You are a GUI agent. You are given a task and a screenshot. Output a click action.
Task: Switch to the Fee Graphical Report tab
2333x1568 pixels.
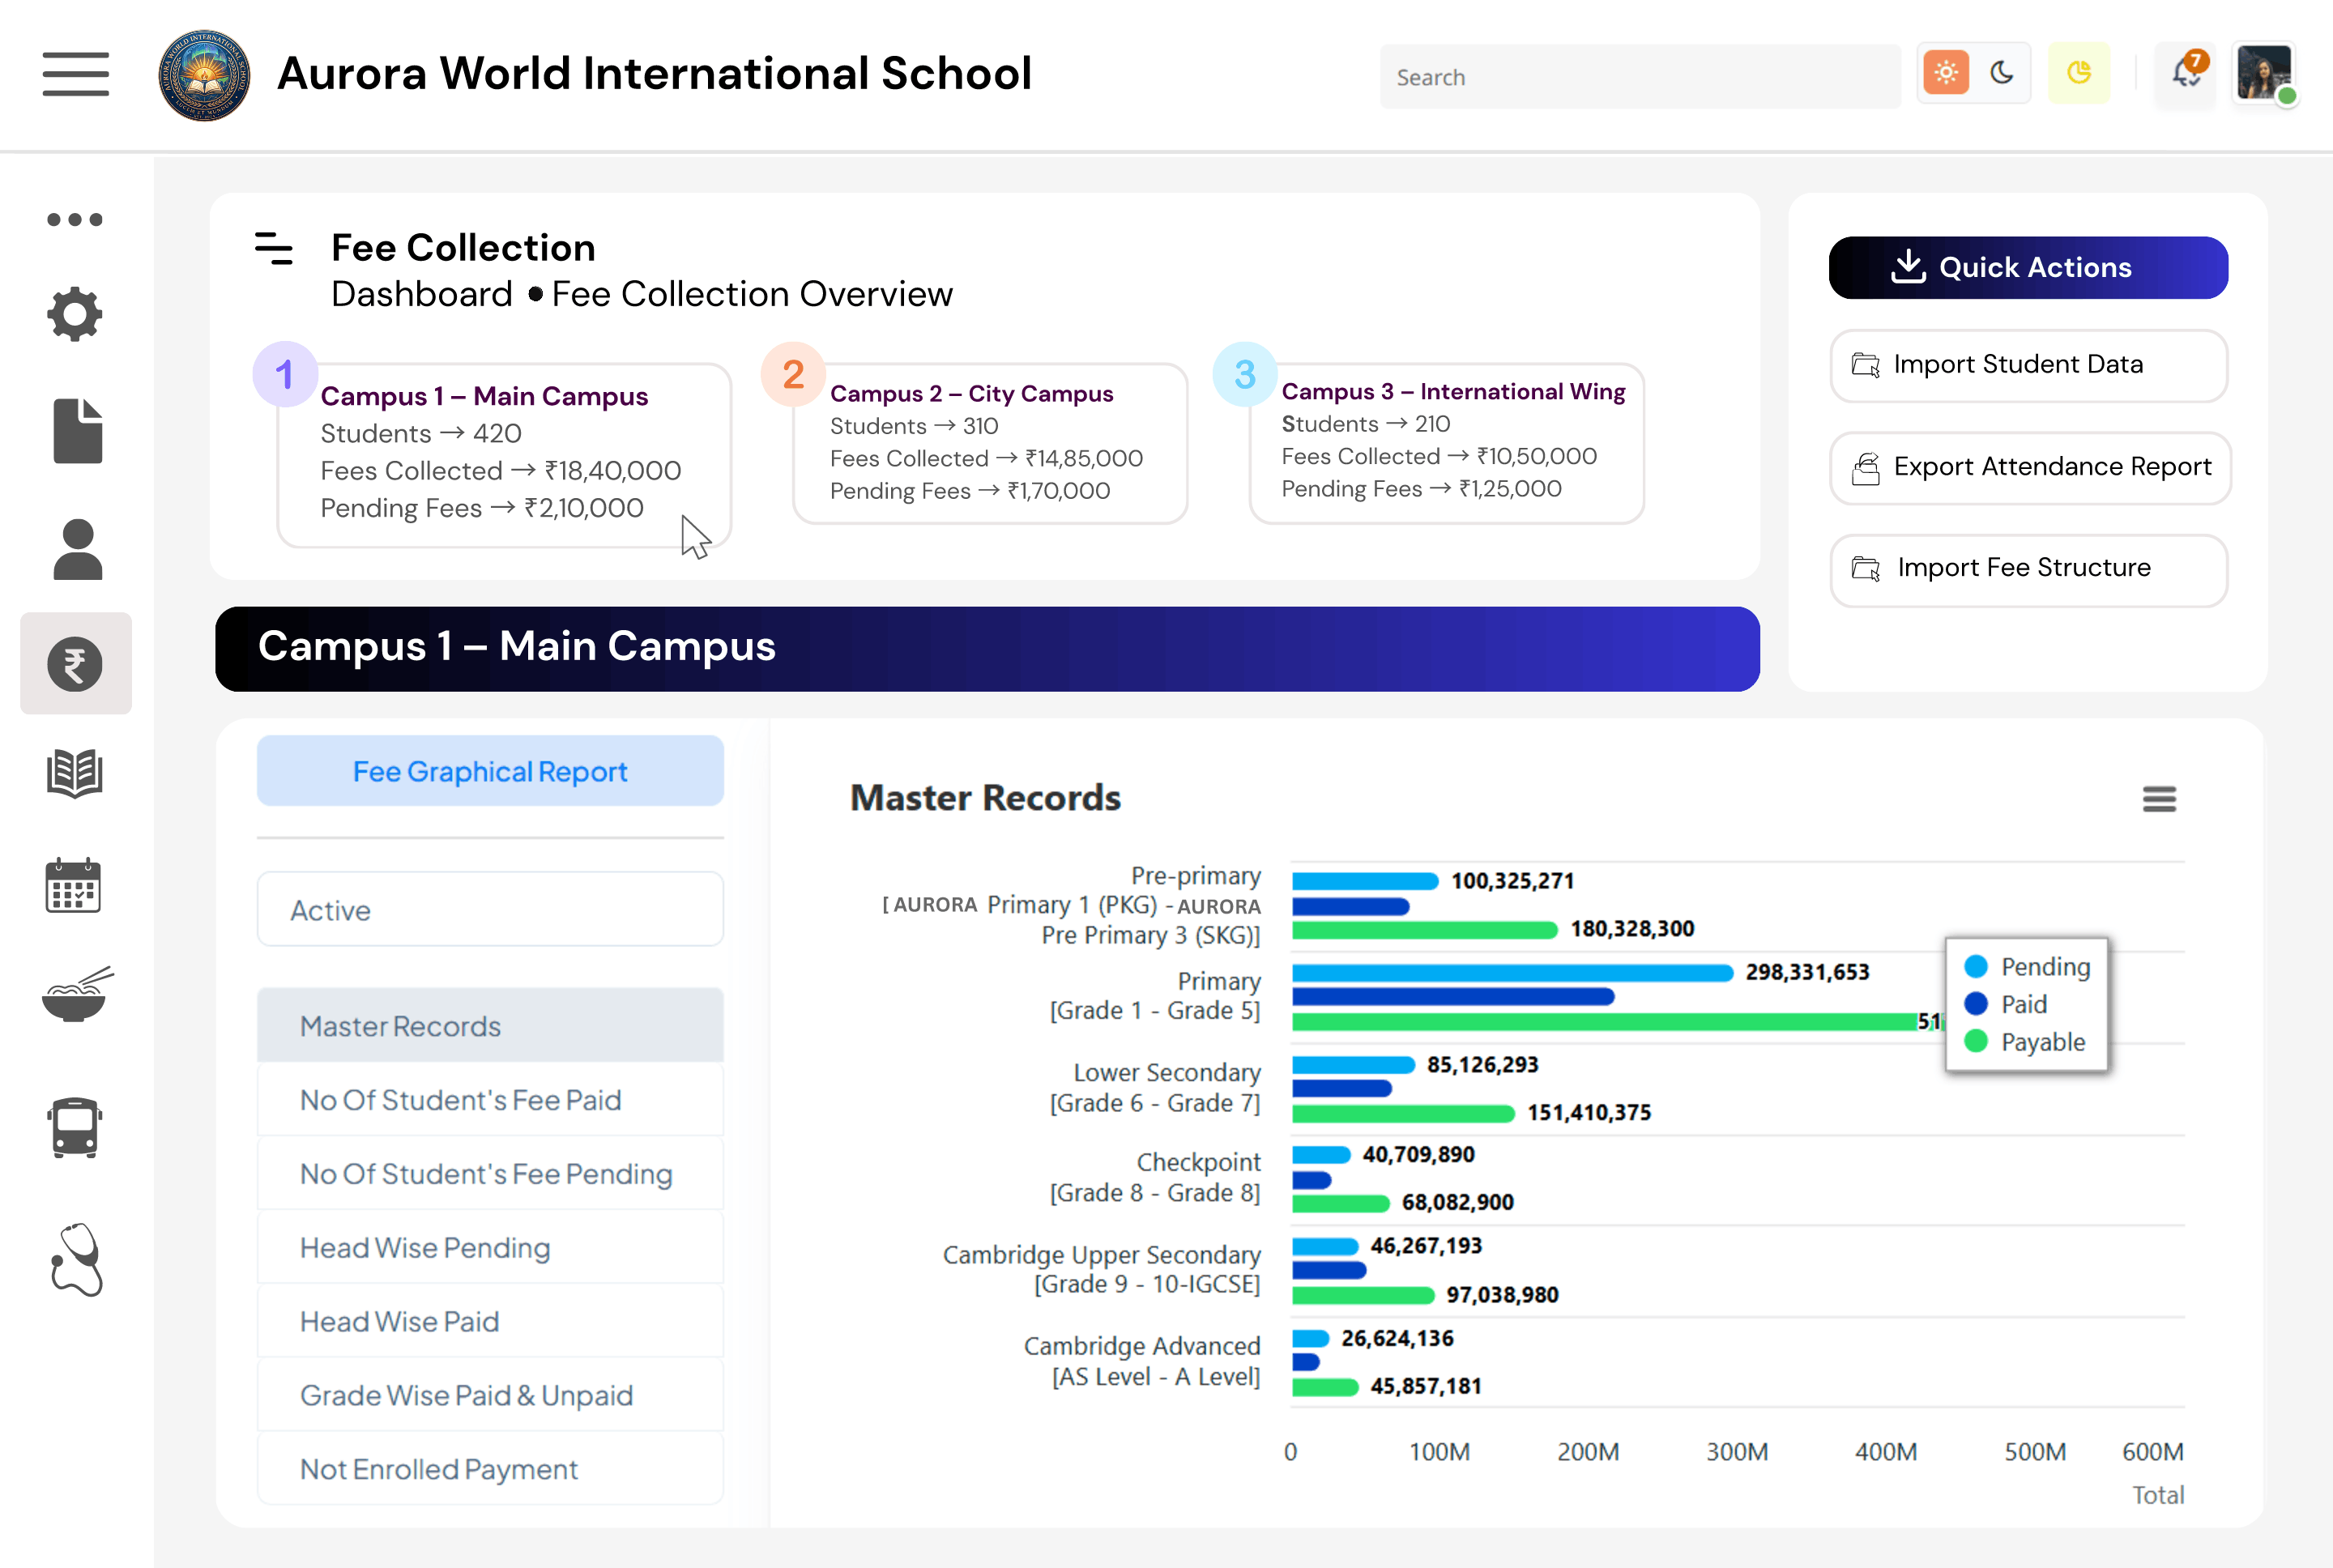490,771
